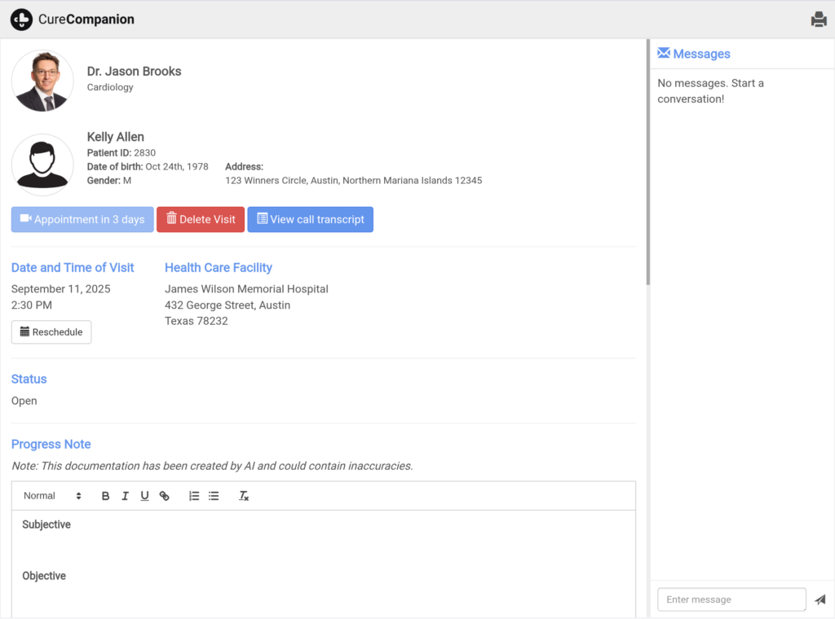Toggle italic formatting in the editor
Viewport: 835px width, 619px height.
(125, 496)
